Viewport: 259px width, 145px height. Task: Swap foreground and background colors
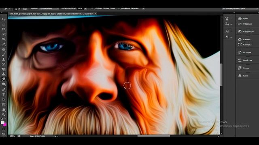point(5,118)
